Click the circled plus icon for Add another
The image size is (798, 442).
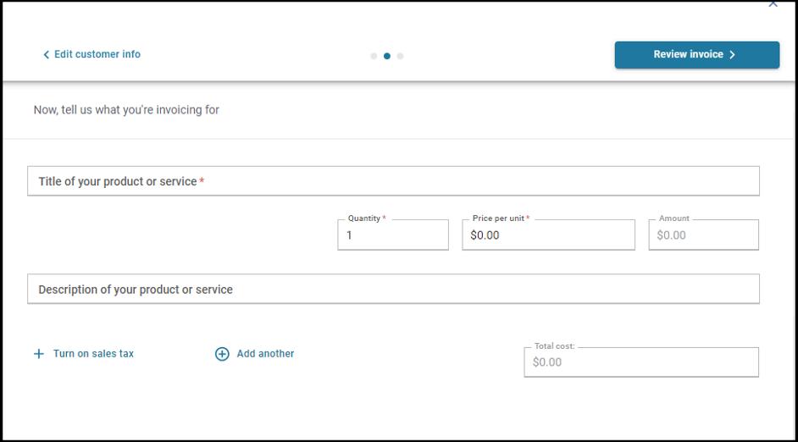(222, 354)
